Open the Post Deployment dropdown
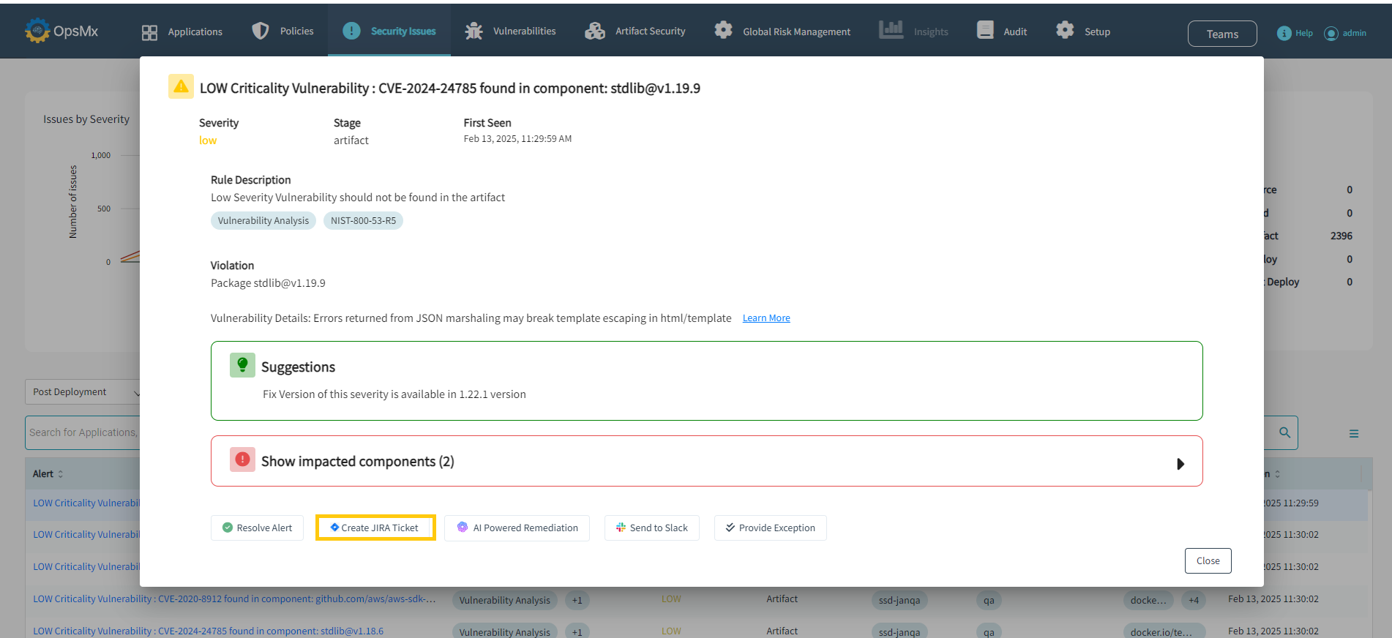The width and height of the screenshot is (1392, 638). 83,392
